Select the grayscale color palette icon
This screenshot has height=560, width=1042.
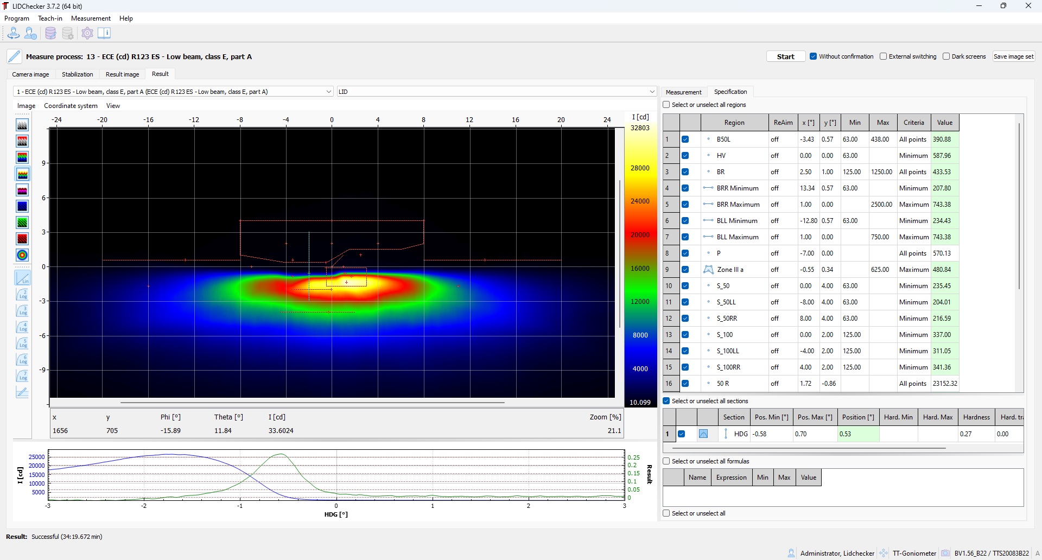22,125
